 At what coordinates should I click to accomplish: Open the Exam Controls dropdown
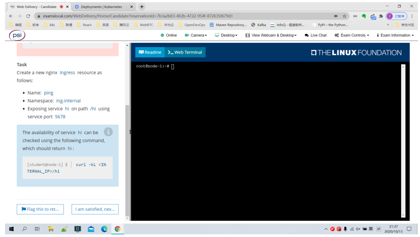[x=352, y=35]
